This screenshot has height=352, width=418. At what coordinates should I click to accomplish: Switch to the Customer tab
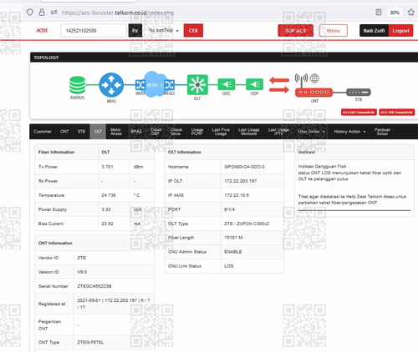pyautogui.click(x=43, y=132)
